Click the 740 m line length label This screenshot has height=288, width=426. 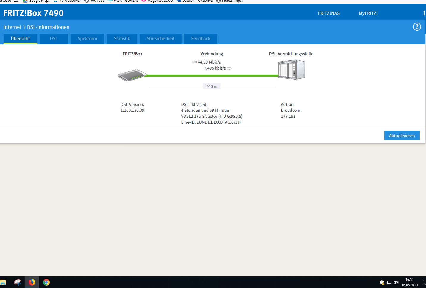[x=212, y=86]
